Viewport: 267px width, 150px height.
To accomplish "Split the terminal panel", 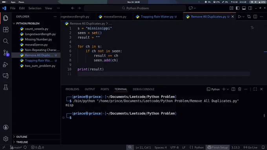I will click(233, 89).
